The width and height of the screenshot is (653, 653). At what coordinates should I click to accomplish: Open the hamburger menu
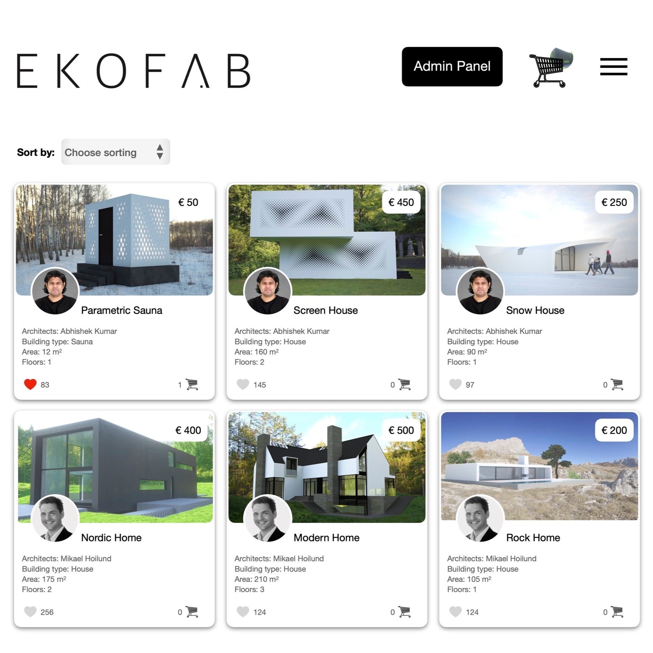pos(613,67)
